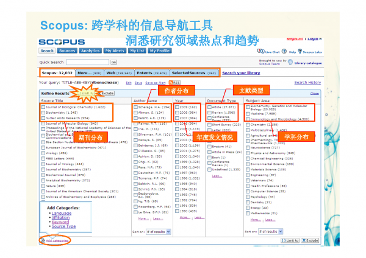Click the Go button beside Quick Search

[113, 62]
